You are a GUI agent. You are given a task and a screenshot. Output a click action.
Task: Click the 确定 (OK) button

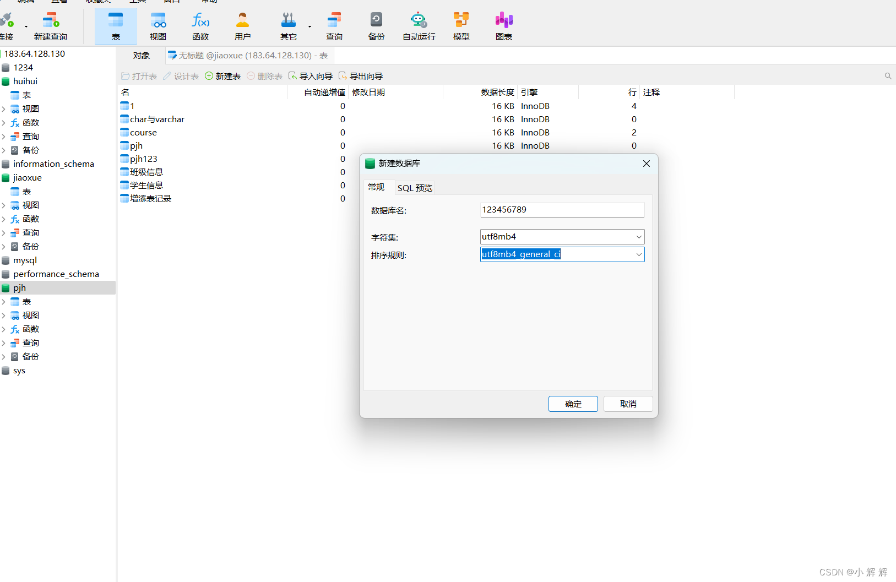tap(573, 404)
